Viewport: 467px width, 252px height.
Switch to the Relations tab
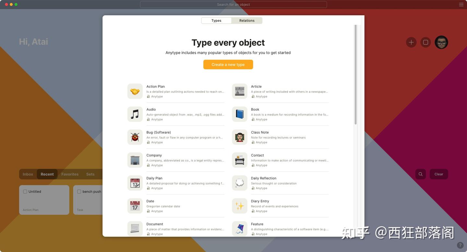point(247,20)
